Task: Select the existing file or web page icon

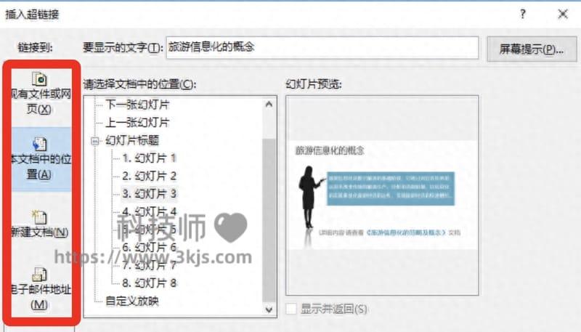Action: click(40, 80)
